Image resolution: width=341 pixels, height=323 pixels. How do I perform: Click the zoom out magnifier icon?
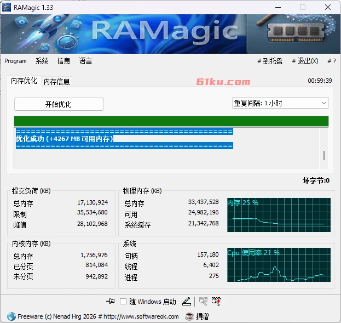coord(203,301)
